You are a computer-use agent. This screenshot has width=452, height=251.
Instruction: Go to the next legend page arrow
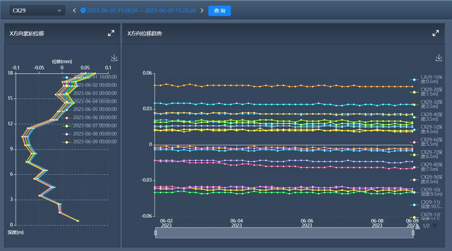point(435,226)
